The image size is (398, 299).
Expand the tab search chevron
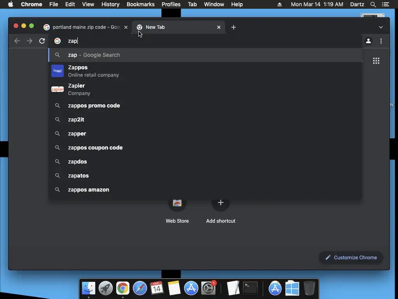(381, 27)
